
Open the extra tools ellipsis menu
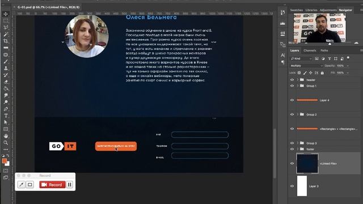[6, 150]
